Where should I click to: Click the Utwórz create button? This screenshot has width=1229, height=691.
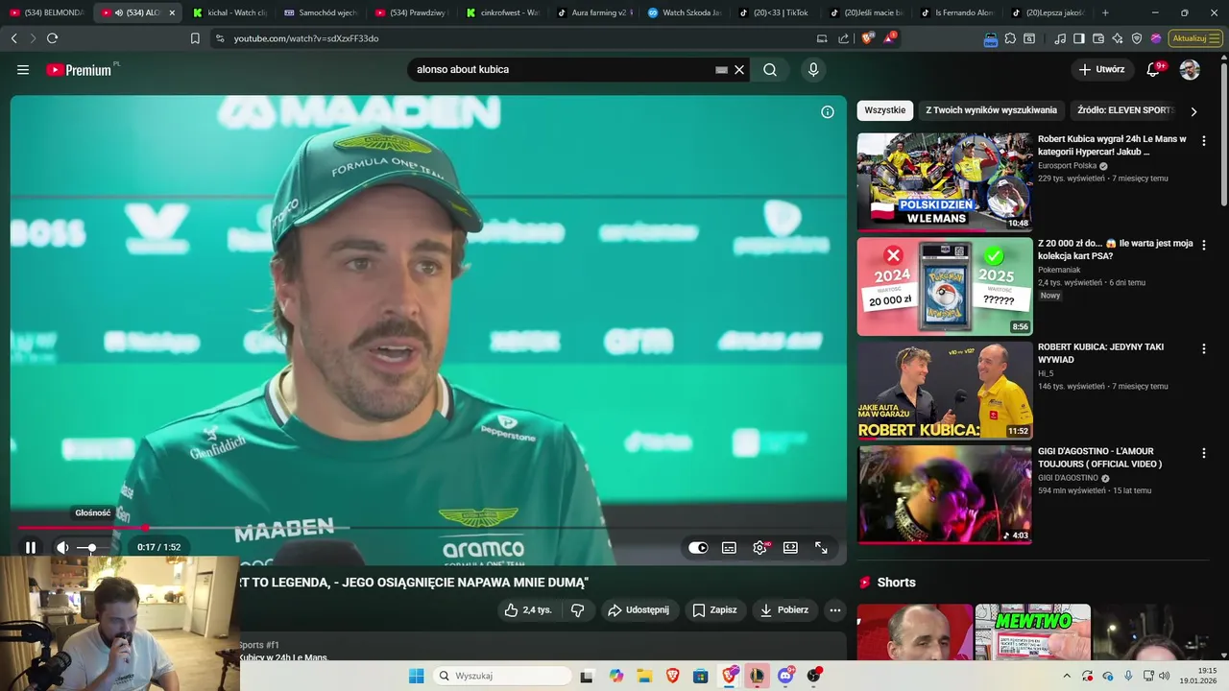pyautogui.click(x=1101, y=70)
